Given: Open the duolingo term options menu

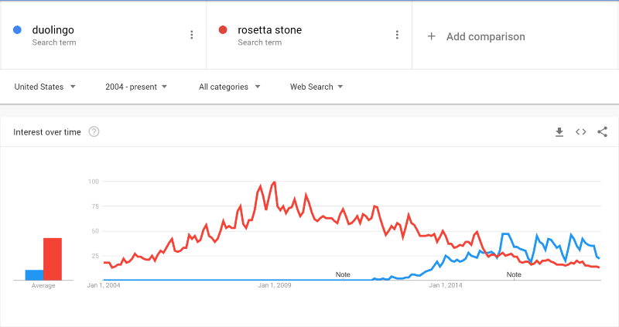Looking at the screenshot, I should (x=192, y=35).
